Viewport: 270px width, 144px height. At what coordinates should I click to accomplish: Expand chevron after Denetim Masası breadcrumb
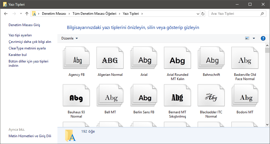[x=69, y=14]
